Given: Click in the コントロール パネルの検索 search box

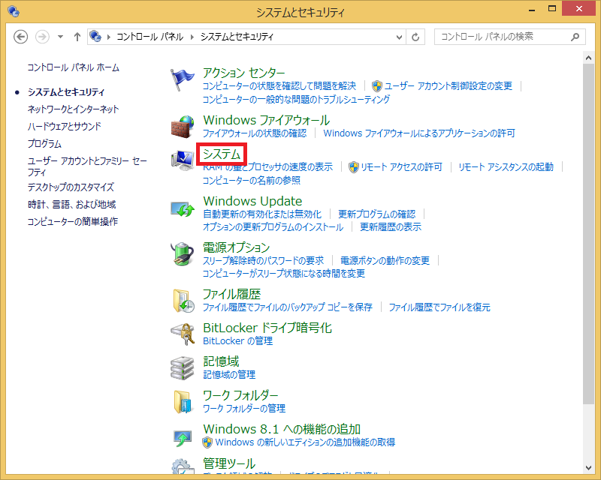Looking at the screenshot, I should 503,37.
